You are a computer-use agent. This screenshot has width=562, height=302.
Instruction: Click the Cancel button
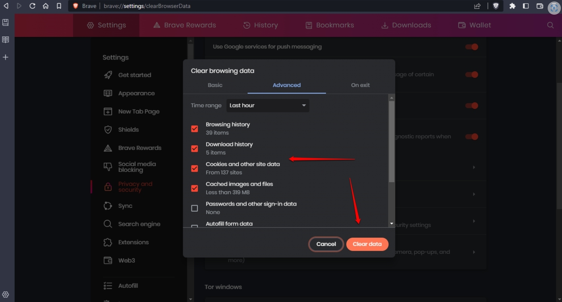(x=326, y=244)
